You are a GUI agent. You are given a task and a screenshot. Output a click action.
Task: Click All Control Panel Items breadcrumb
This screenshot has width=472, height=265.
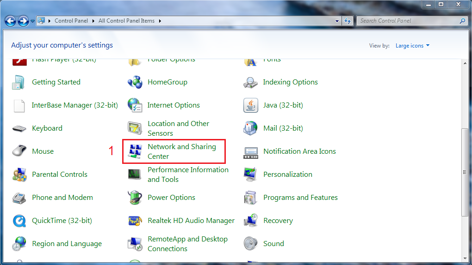127,21
